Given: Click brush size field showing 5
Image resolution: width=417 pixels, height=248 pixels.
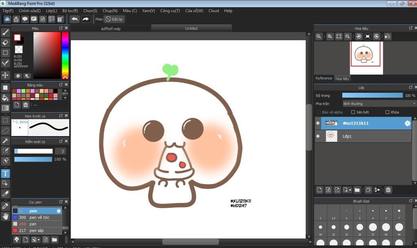Looking at the screenshot, I should pos(60,151).
